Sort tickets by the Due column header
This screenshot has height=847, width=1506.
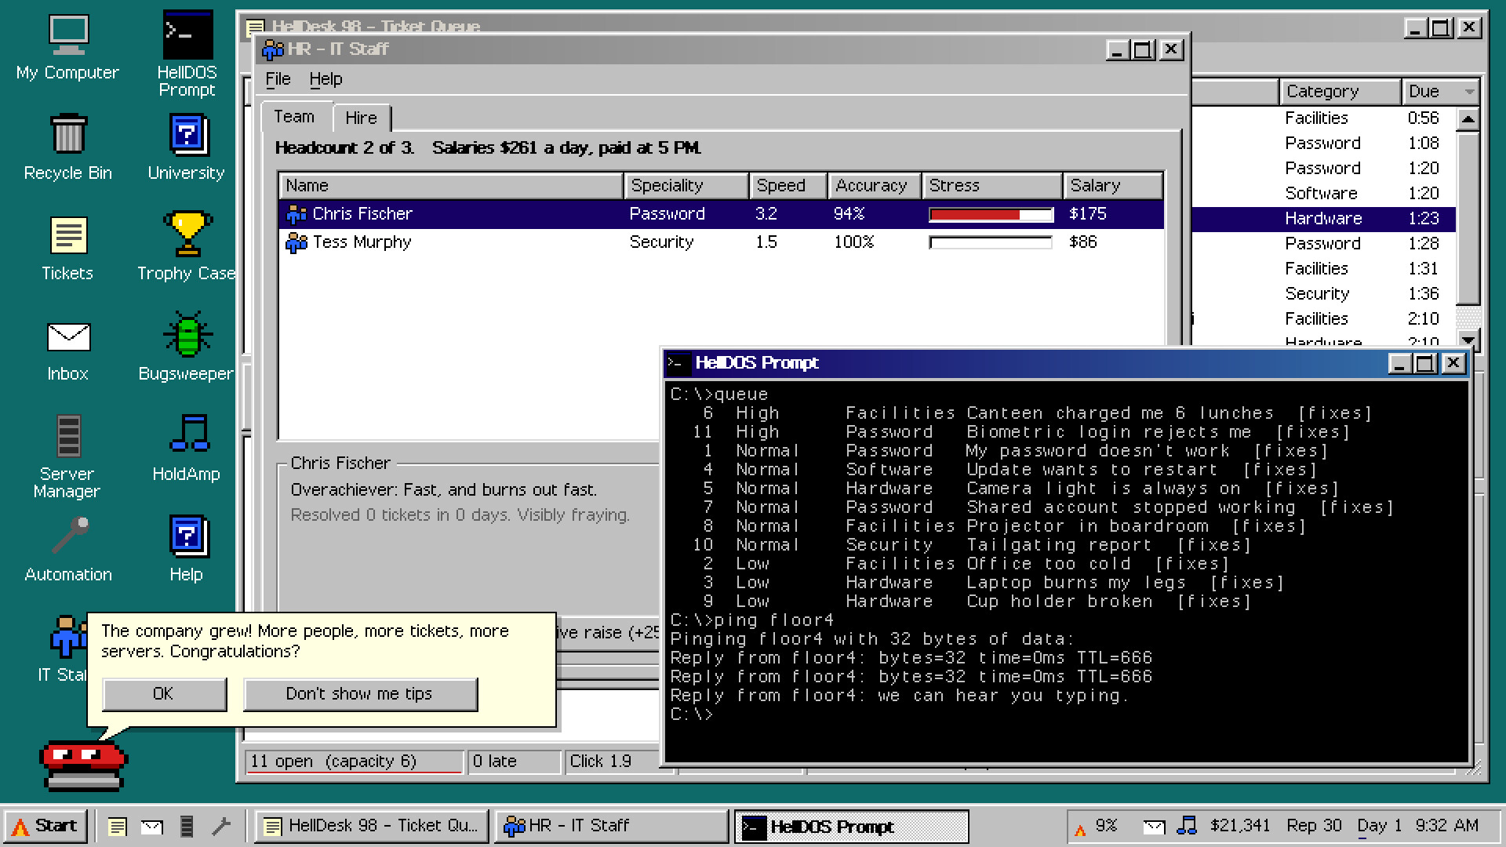tap(1440, 92)
